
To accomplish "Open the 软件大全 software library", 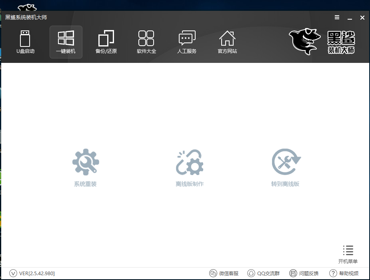I will point(146,42).
